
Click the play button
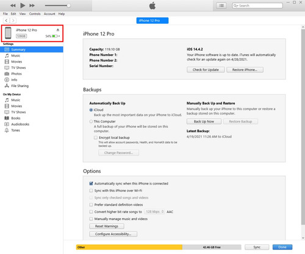tap(23, 5)
